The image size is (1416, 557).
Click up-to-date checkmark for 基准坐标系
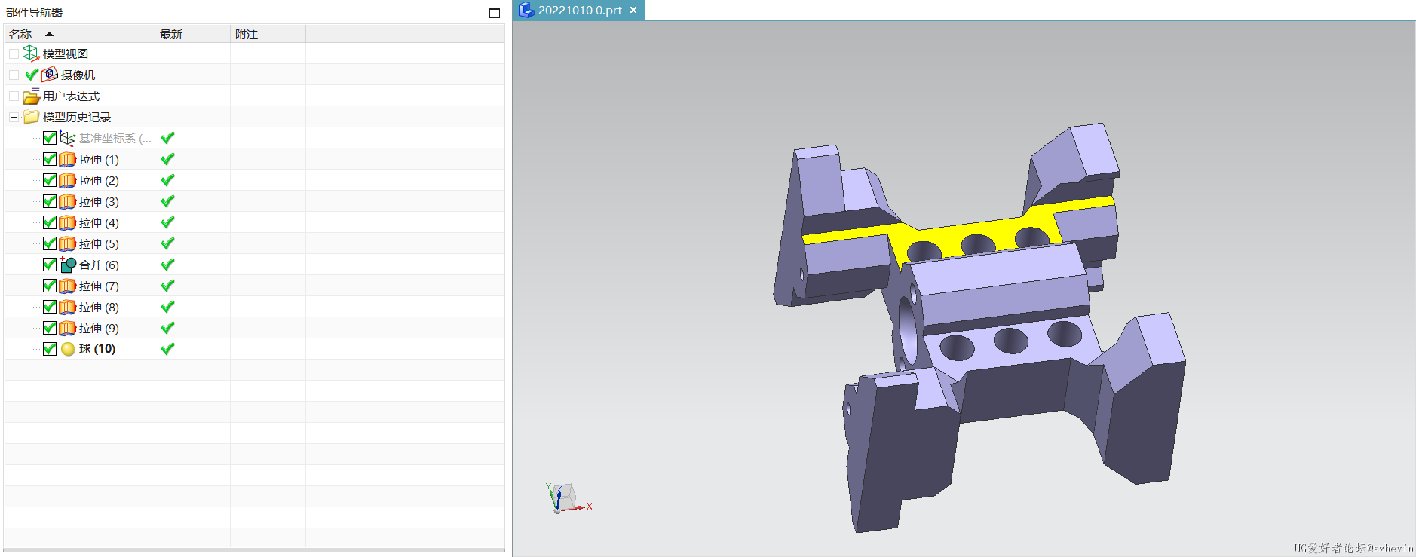click(168, 138)
